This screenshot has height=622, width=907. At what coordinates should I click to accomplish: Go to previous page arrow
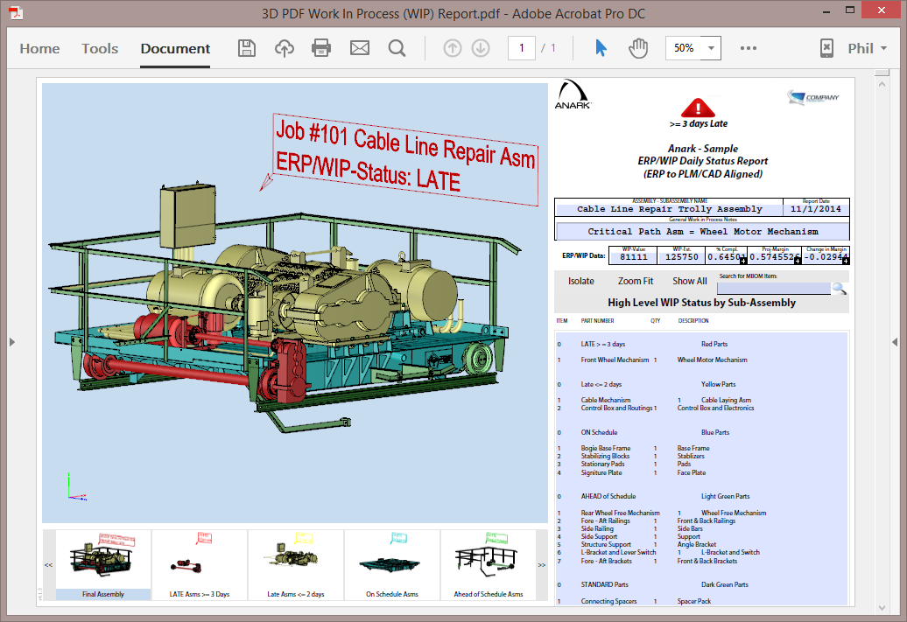[x=452, y=48]
